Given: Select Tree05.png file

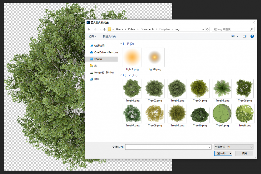Looking at the screenshot, I should (x=222, y=91).
